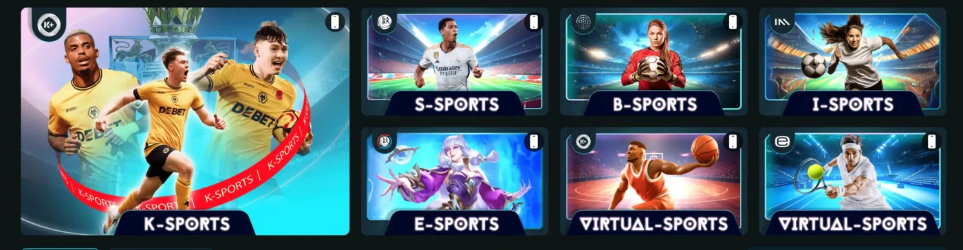
Task: Choose the I-SPORTS label
Action: tap(853, 105)
